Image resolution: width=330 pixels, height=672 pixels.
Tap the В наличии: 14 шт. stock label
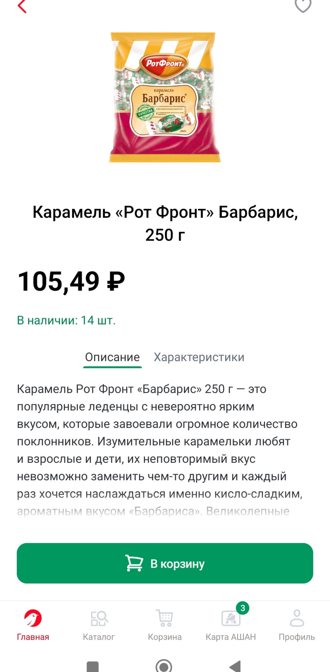point(66,320)
